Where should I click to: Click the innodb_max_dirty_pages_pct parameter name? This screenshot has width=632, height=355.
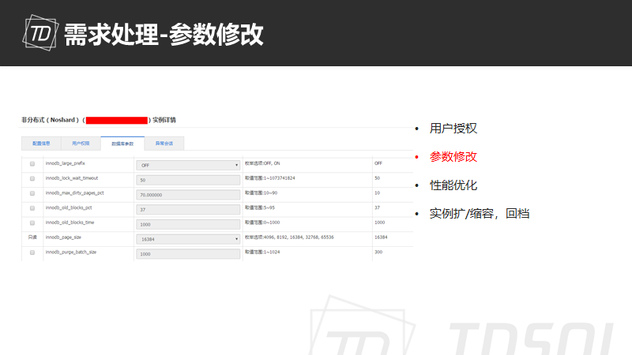point(74,193)
